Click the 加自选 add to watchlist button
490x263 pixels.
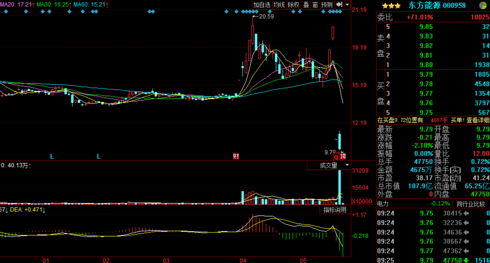point(262,5)
